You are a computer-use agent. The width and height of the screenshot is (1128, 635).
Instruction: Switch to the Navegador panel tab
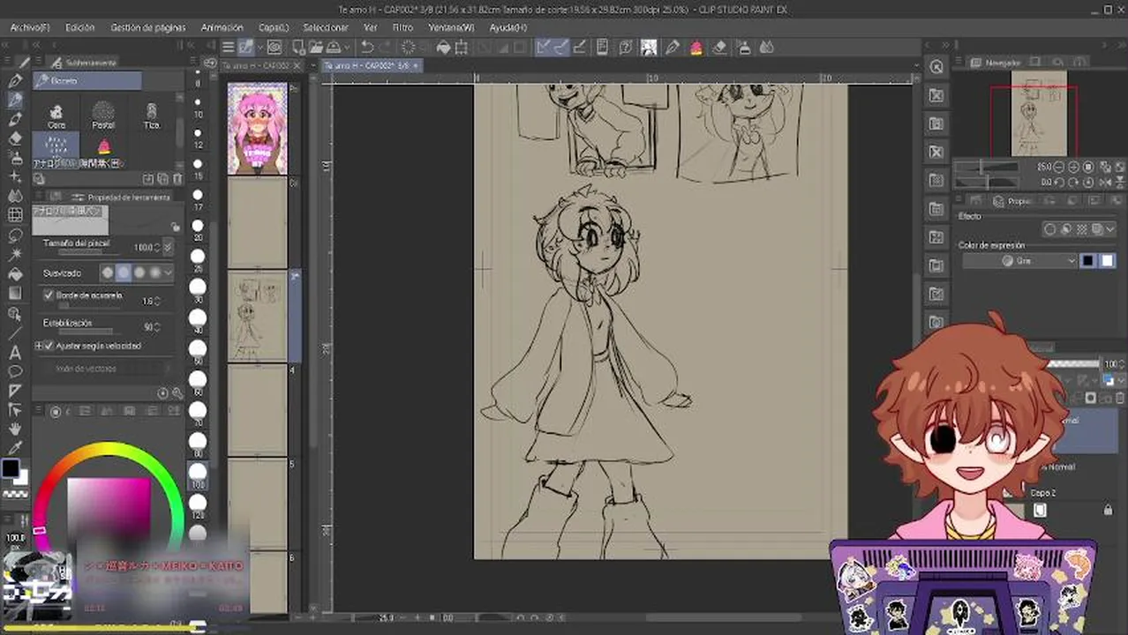pos(1003,63)
